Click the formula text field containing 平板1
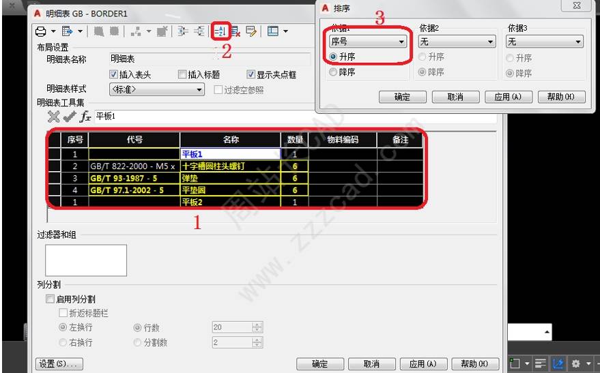 tap(294, 117)
